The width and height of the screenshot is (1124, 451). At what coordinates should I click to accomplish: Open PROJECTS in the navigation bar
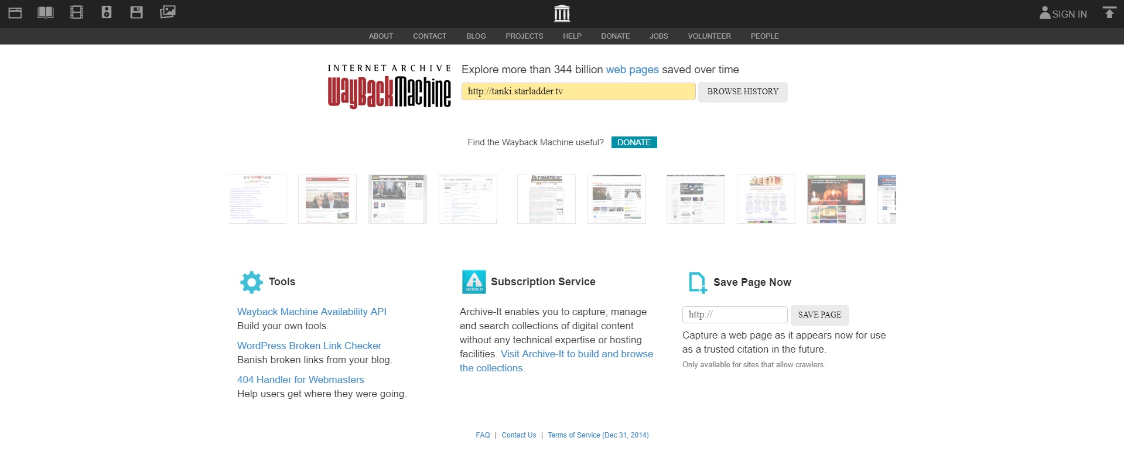click(x=524, y=36)
